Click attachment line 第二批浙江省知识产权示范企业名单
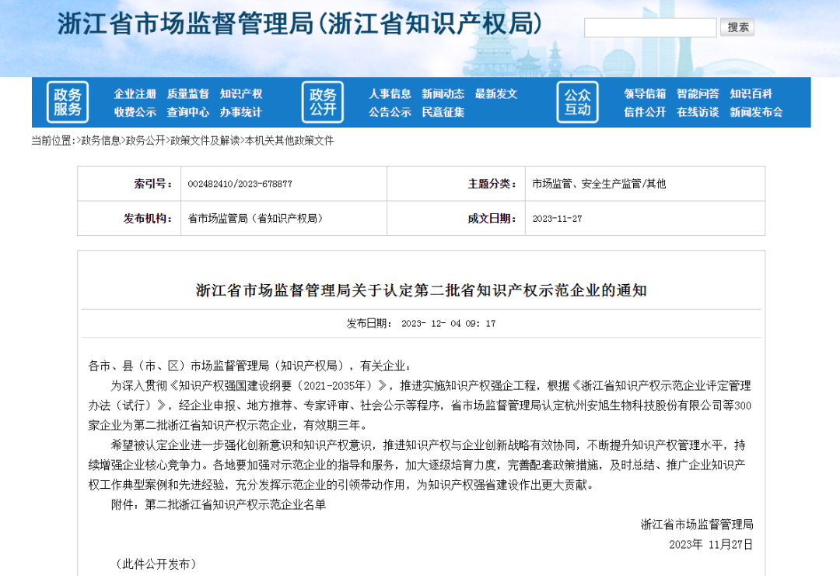 (235, 504)
